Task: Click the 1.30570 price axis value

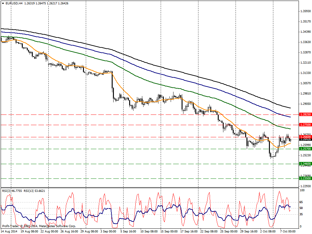Action: click(305, 83)
